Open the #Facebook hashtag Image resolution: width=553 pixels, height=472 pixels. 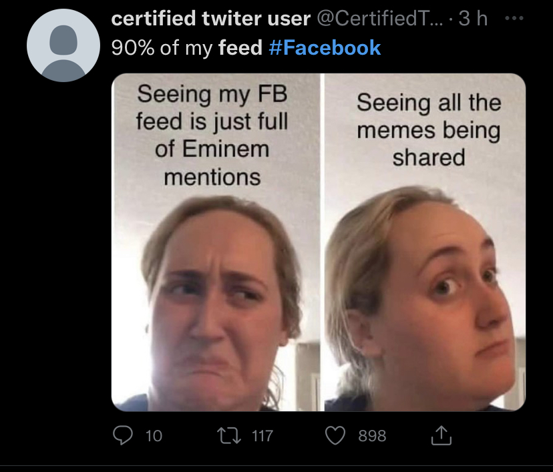click(x=324, y=48)
